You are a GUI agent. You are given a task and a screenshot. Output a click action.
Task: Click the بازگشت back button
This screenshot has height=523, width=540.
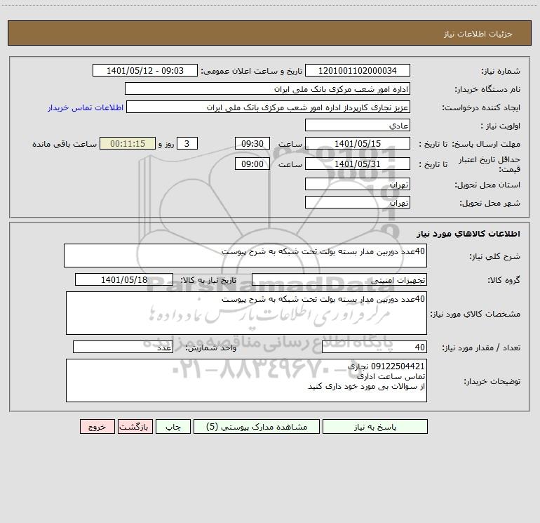coord(135,426)
